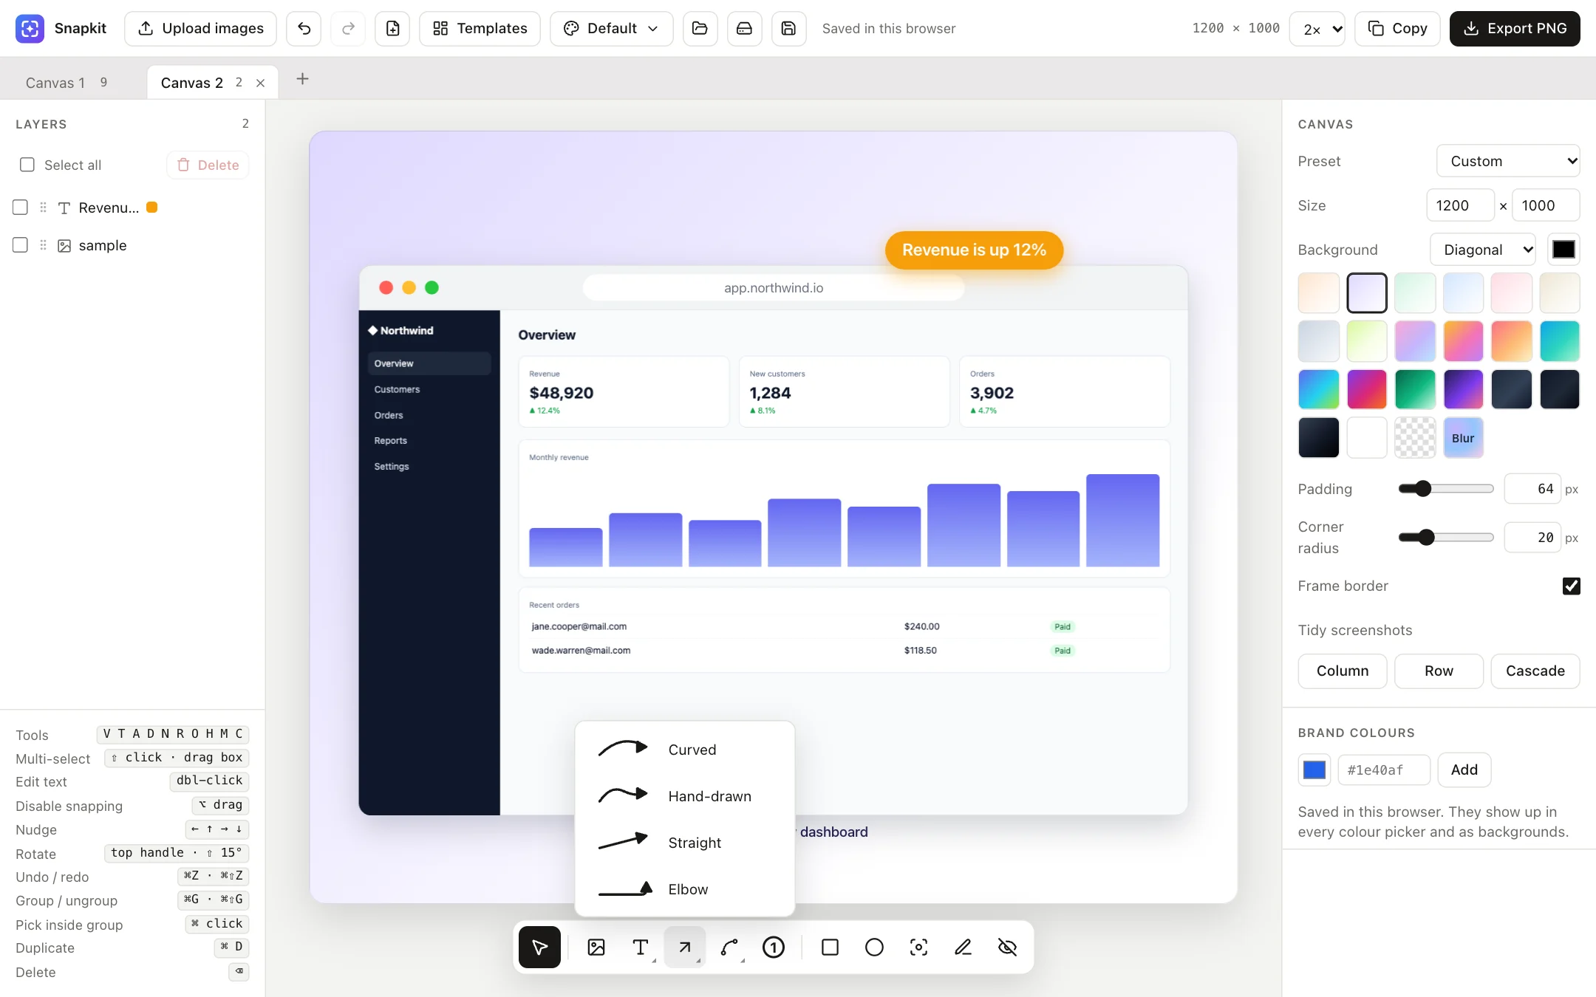Click the Upload images button

tap(200, 29)
